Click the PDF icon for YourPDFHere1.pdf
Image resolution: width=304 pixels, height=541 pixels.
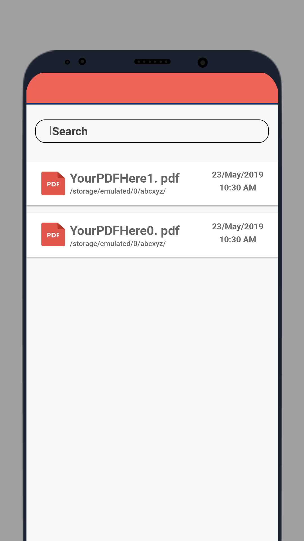53,183
